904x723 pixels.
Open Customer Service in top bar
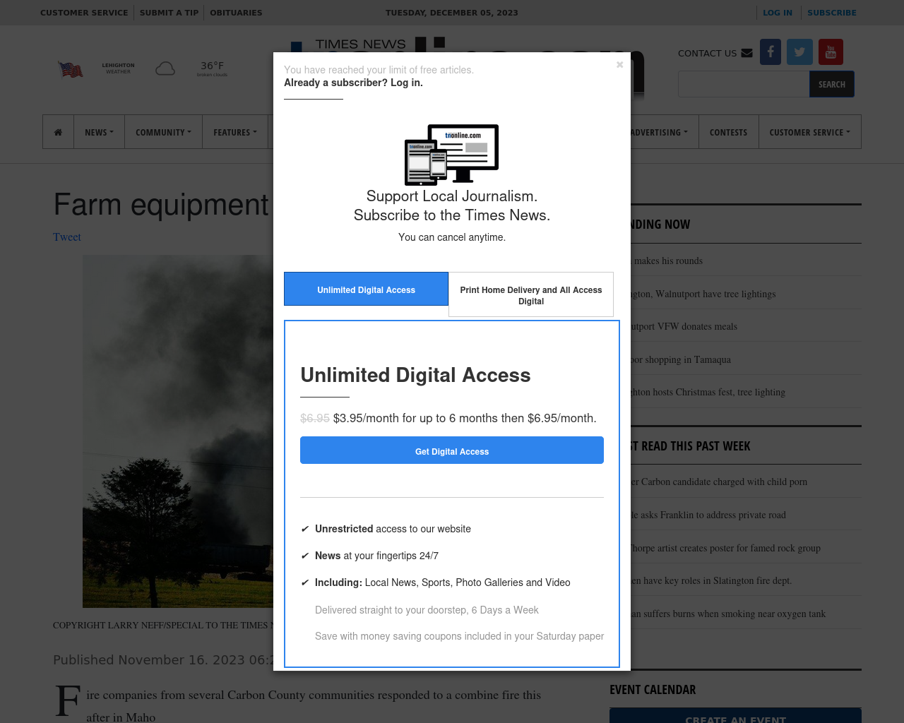coord(84,13)
